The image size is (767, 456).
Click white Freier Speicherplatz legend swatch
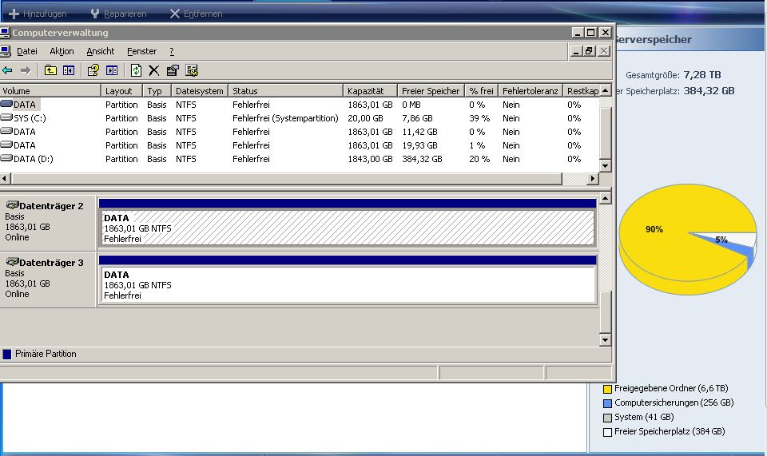(607, 432)
